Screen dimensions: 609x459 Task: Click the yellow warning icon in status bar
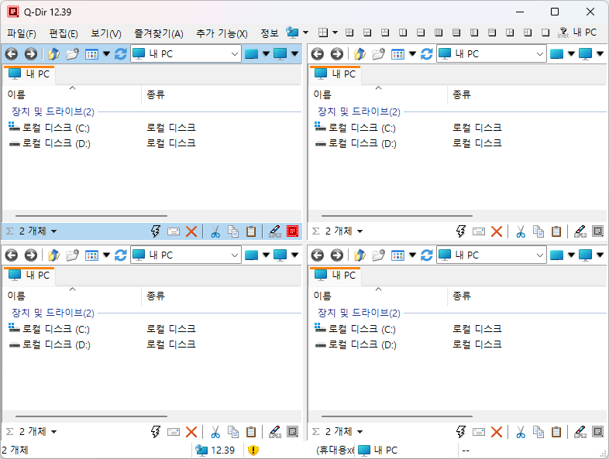tap(253, 450)
